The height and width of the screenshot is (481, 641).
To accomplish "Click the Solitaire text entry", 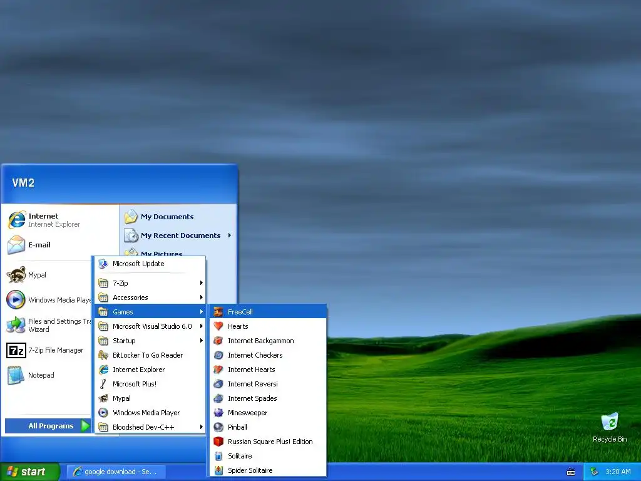I will coord(240,456).
